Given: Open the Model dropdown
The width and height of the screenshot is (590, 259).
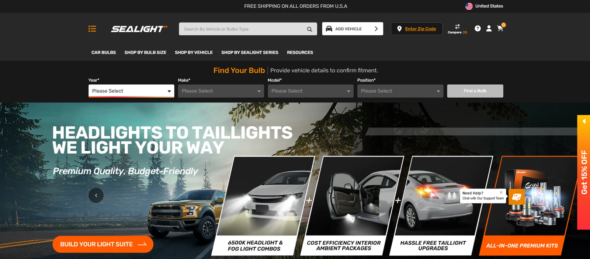Looking at the screenshot, I should [x=310, y=91].
